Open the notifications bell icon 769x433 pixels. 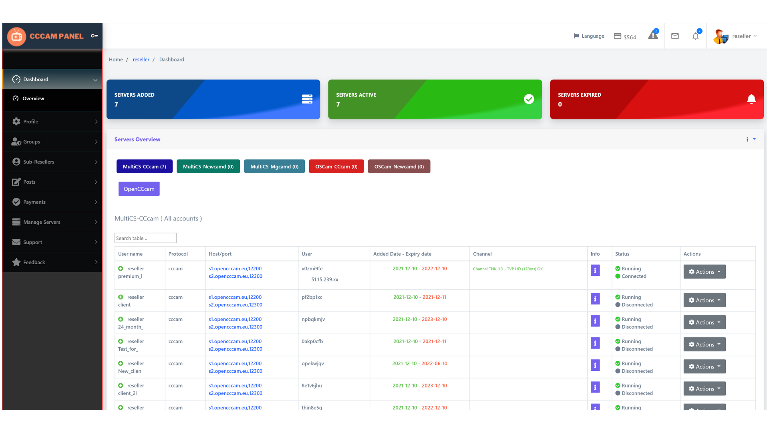coord(696,36)
